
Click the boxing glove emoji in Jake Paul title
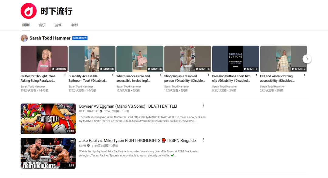163,140
